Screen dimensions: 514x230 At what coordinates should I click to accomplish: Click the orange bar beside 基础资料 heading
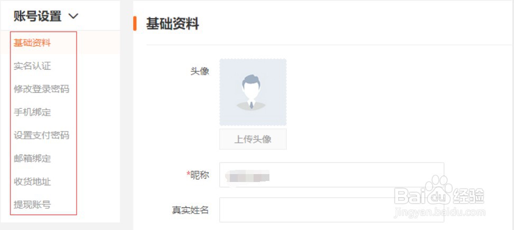tap(135, 23)
